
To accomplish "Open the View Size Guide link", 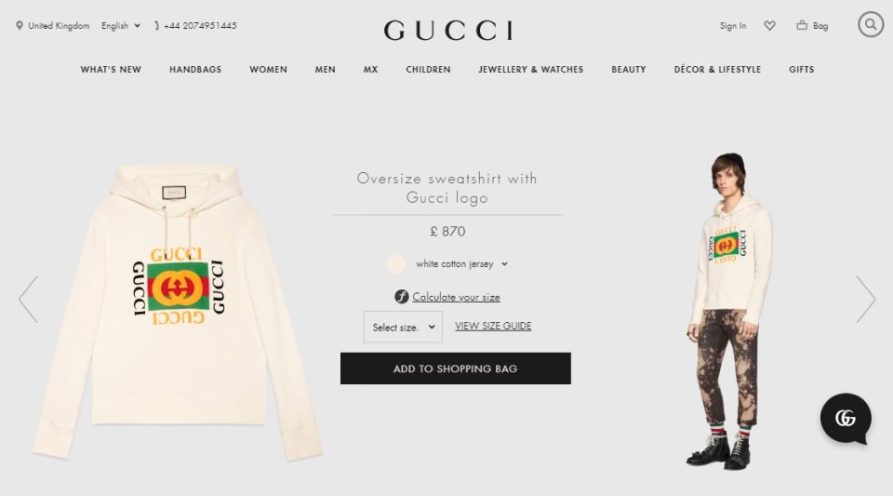I will pyautogui.click(x=493, y=326).
